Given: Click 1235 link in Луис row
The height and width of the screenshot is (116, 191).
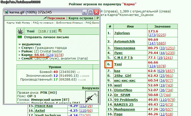Looking at the screenshot, I should [x=170, y=53].
